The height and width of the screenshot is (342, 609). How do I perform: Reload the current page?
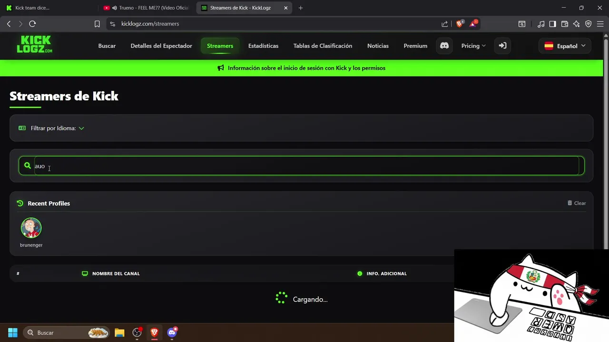(x=32, y=24)
